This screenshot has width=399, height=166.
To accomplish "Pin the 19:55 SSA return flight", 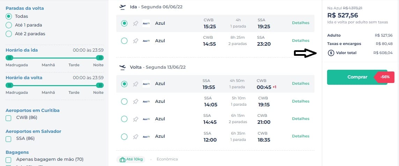I will [x=135, y=84].
